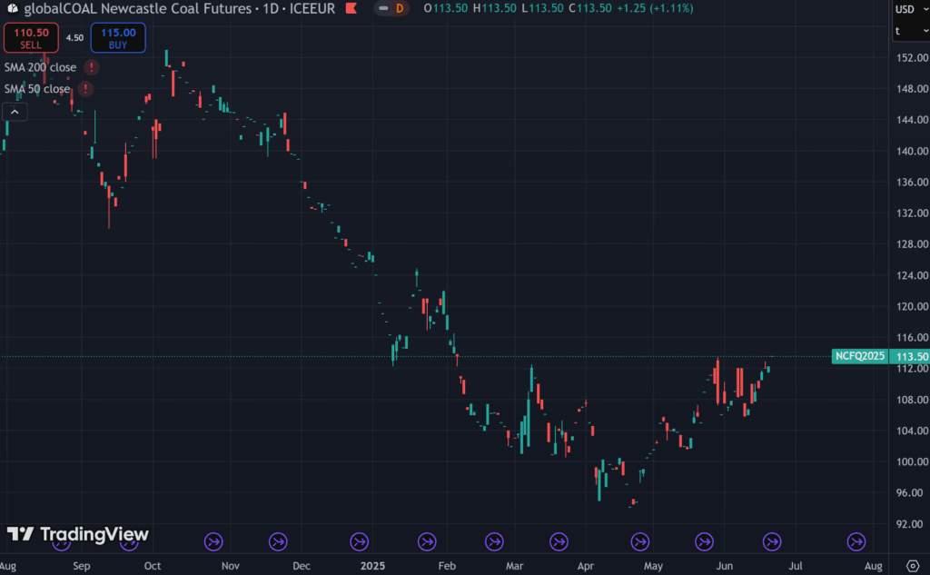The image size is (930, 575).
Task: Click the Jul label on time axis
Action: click(x=796, y=566)
